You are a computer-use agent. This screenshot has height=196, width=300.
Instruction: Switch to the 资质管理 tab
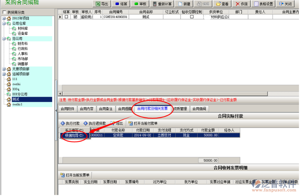point(180,109)
